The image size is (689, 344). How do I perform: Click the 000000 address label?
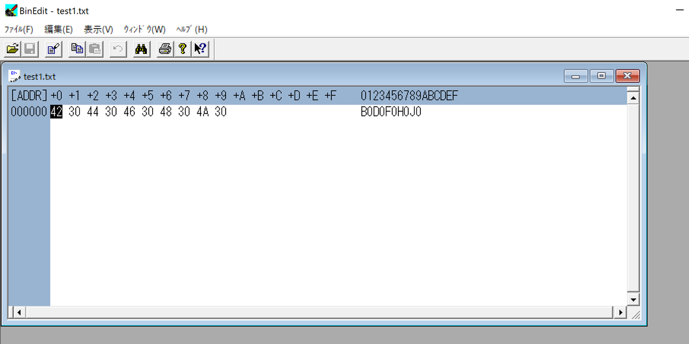tap(29, 112)
